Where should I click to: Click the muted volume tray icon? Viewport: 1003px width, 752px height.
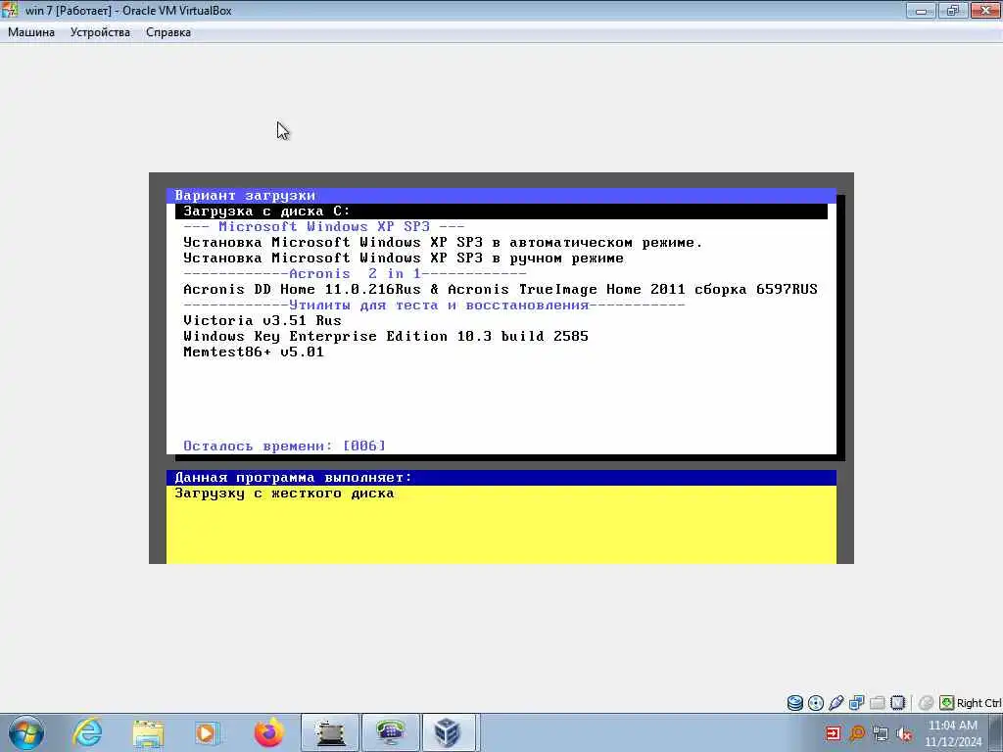click(x=904, y=733)
